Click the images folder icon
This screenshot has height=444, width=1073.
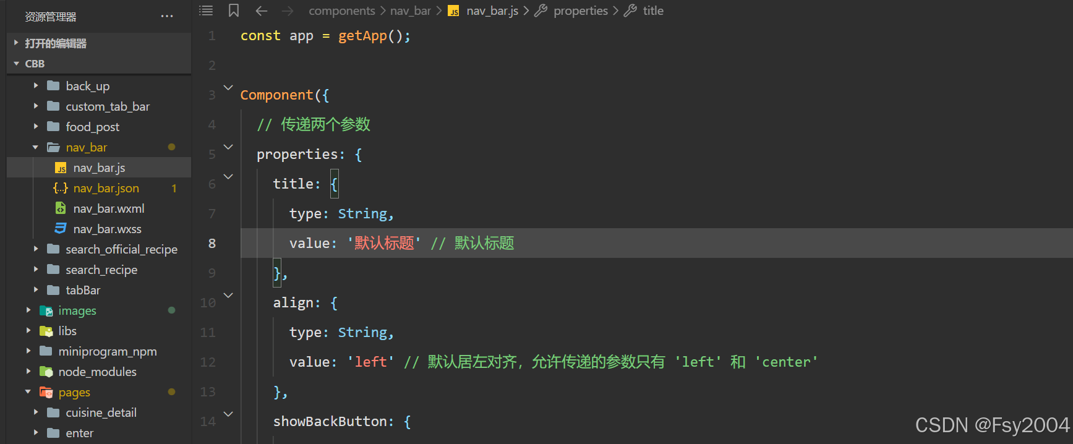point(46,310)
